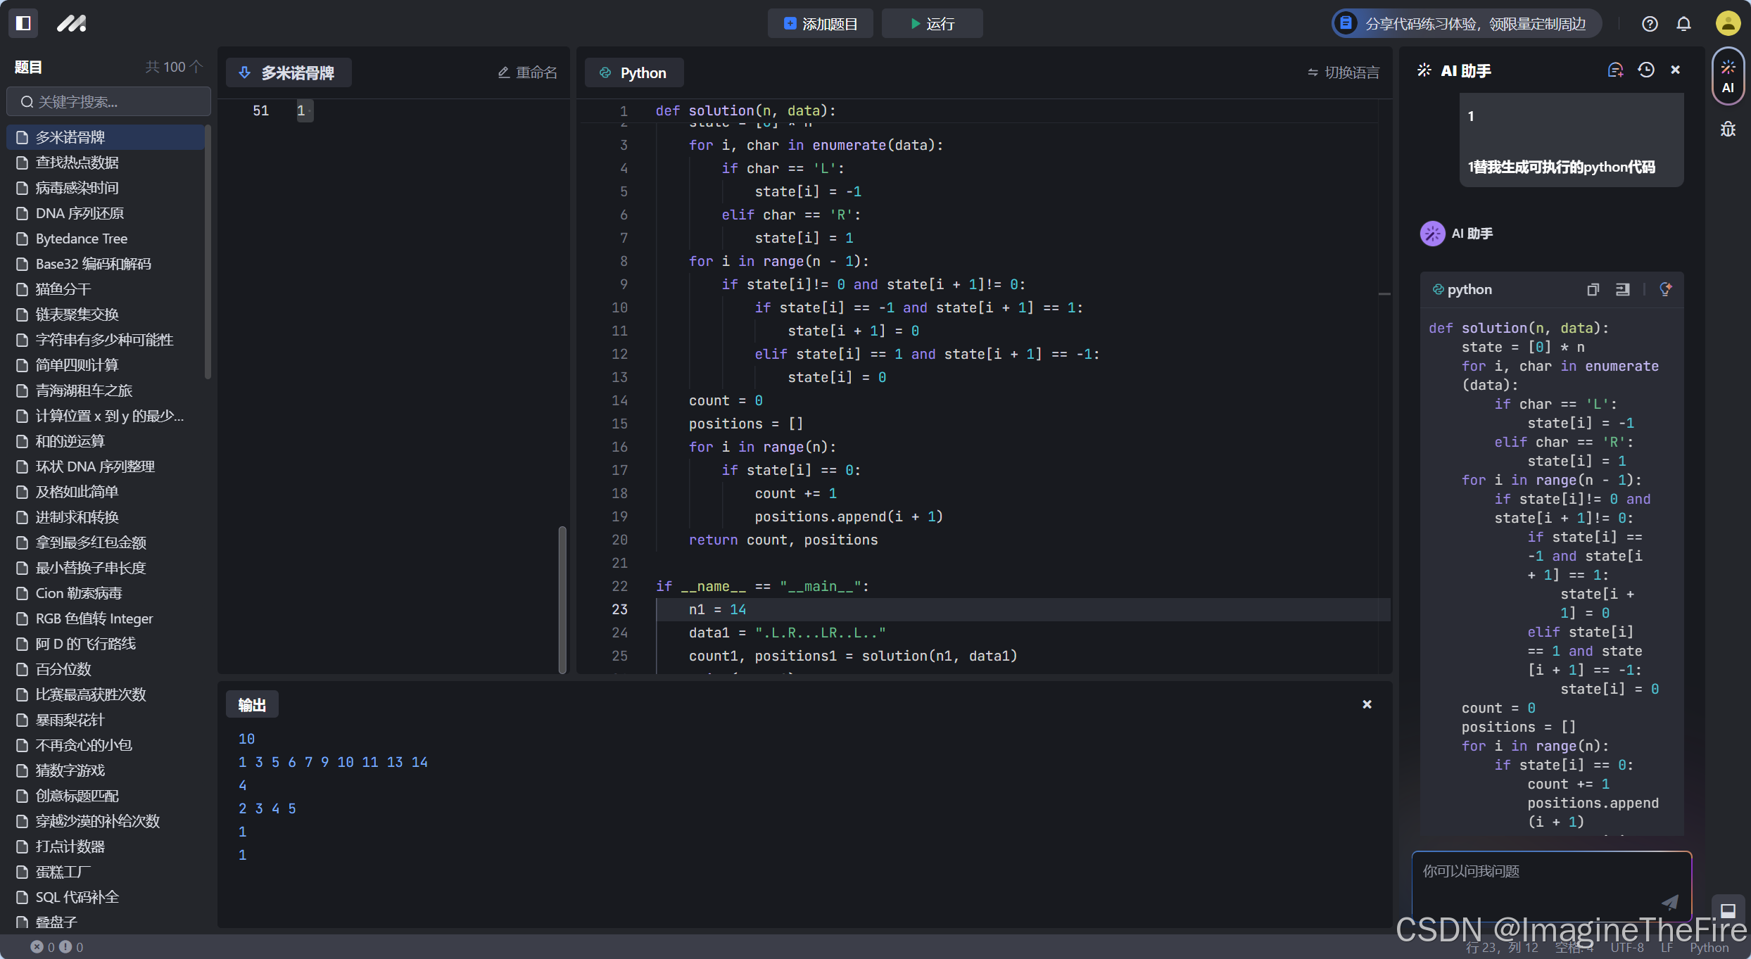Switch programming language via 切换语言
The width and height of the screenshot is (1751, 959).
pos(1344,72)
